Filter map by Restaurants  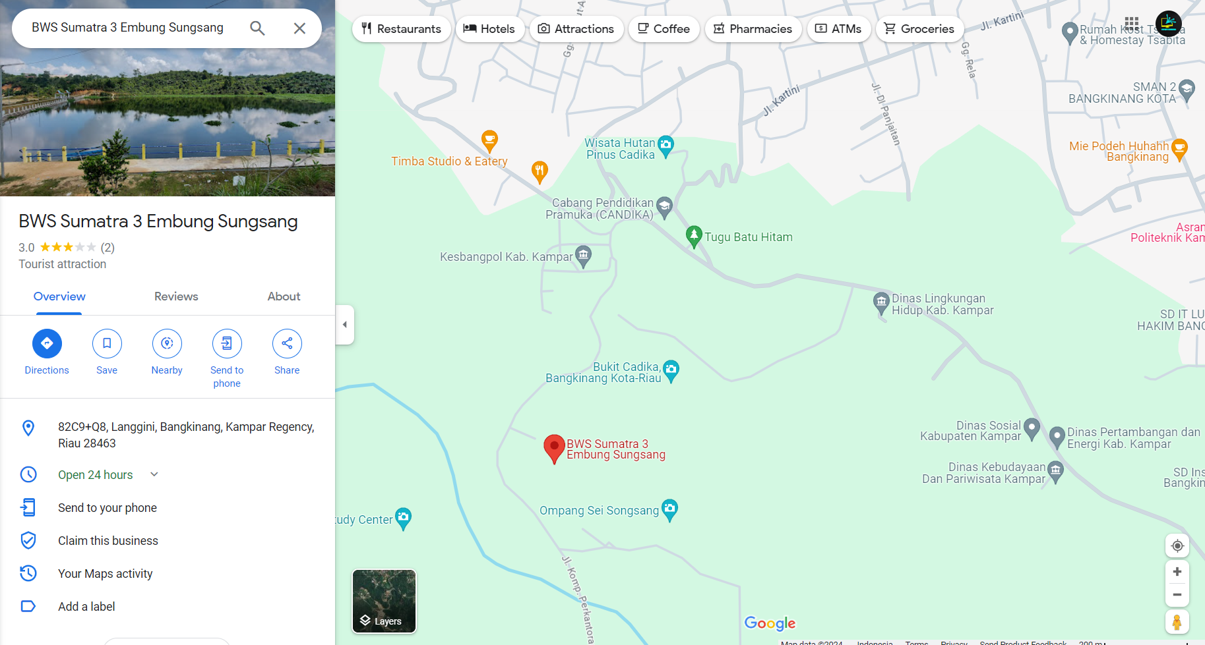(401, 29)
